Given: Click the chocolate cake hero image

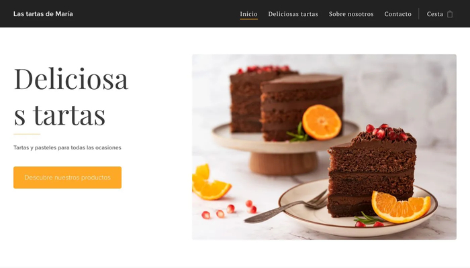Looking at the screenshot, I should point(324,147).
